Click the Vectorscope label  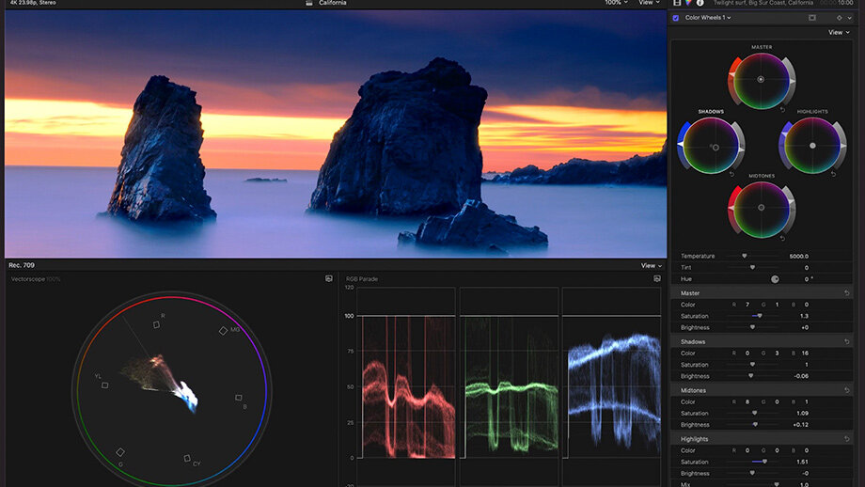(x=27, y=279)
